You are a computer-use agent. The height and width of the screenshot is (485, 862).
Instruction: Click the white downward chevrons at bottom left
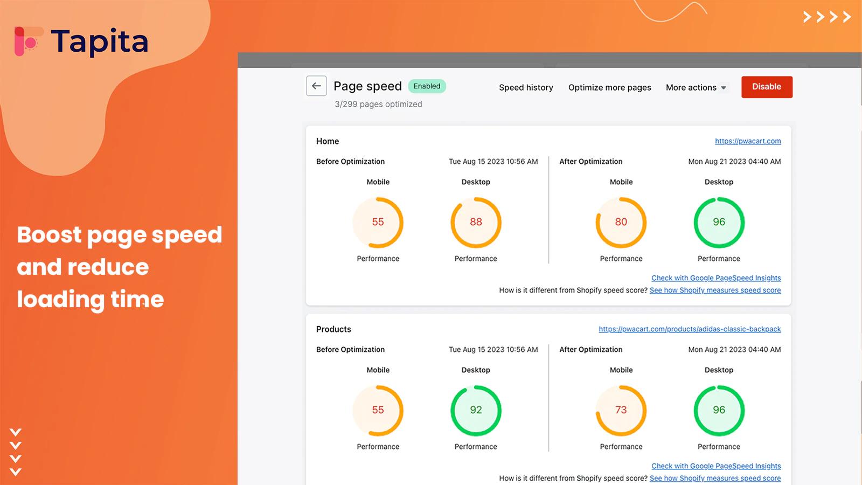point(16,452)
